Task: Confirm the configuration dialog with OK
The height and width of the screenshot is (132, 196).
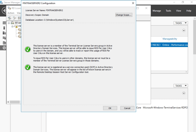Action: coord(110,108)
